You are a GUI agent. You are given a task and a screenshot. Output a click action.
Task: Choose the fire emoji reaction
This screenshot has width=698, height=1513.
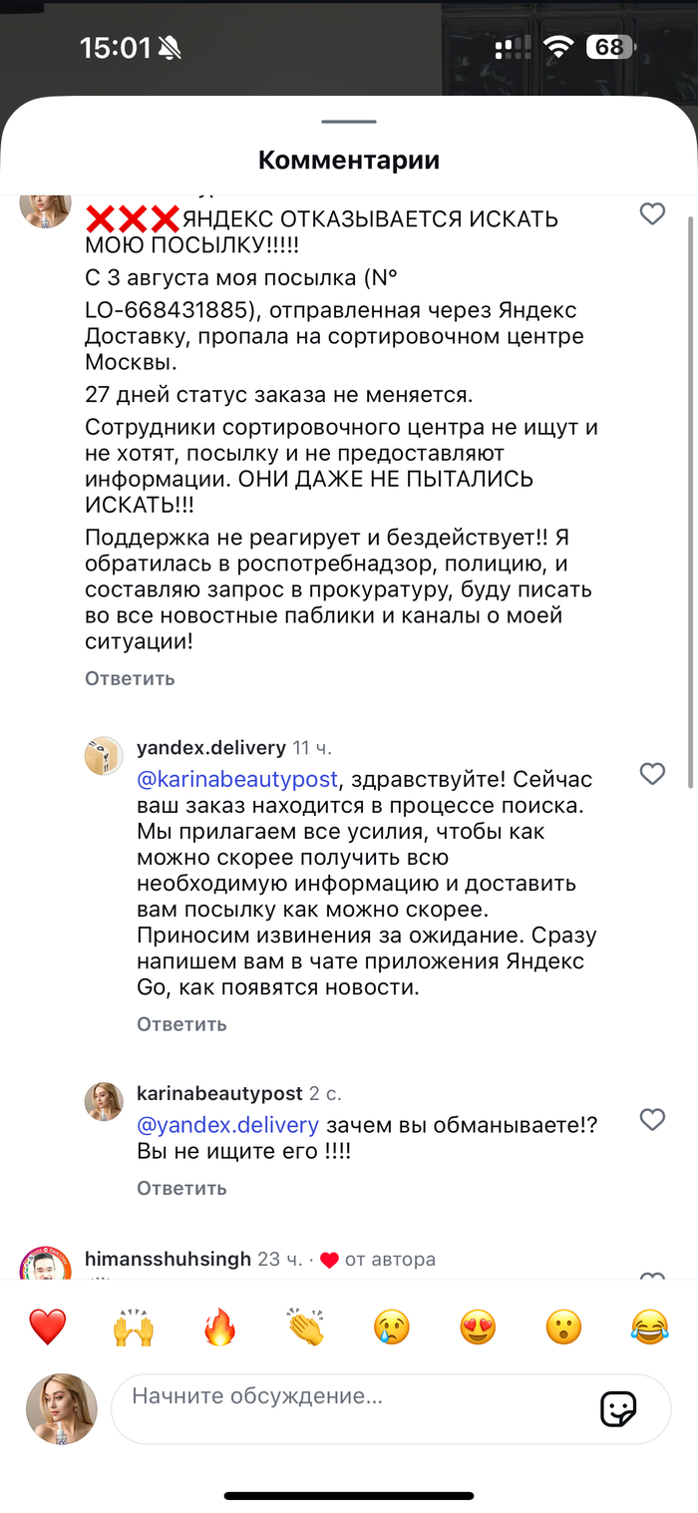(218, 1327)
